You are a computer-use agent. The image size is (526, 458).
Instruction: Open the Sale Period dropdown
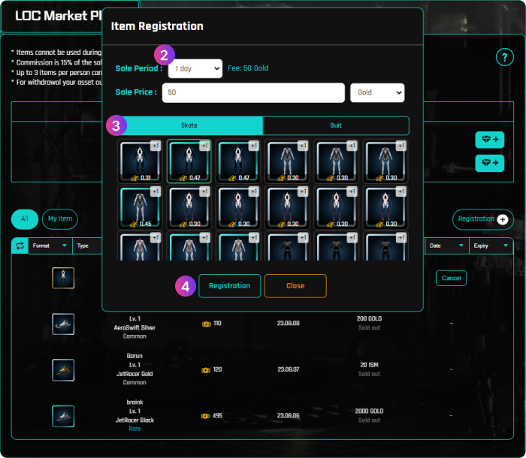pos(195,69)
